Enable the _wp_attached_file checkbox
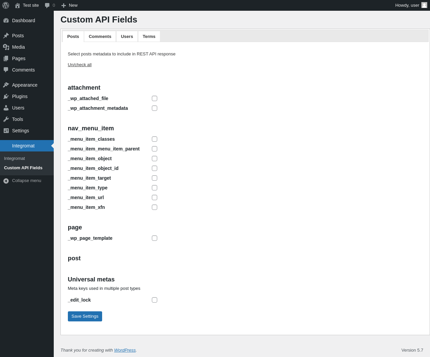This screenshot has width=430, height=357. pyautogui.click(x=155, y=98)
